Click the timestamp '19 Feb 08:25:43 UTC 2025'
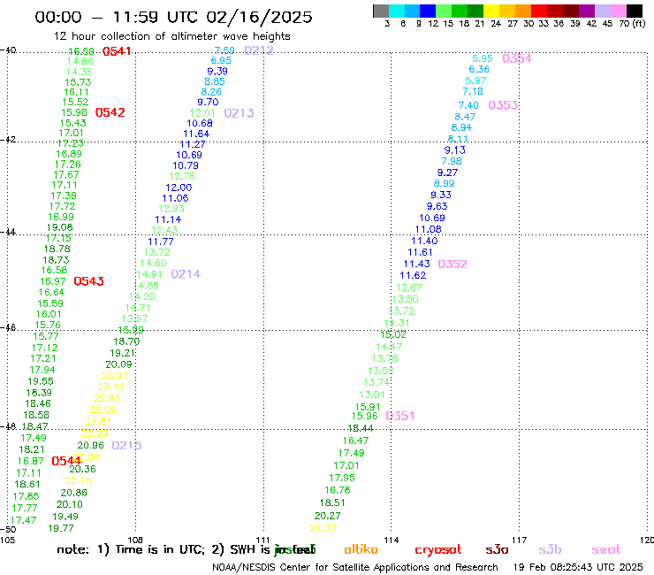 coord(578,567)
